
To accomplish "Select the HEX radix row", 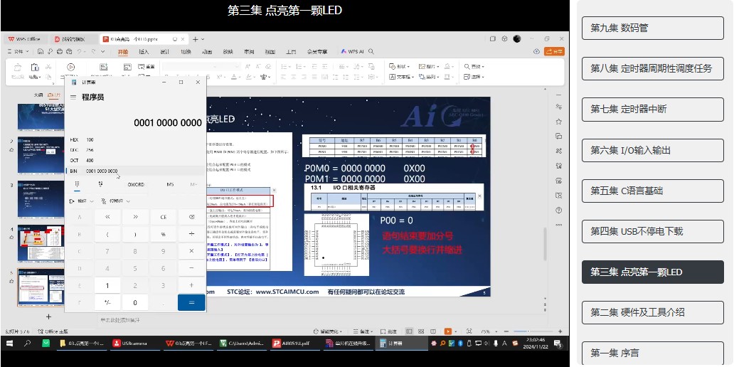I will tap(135, 139).
